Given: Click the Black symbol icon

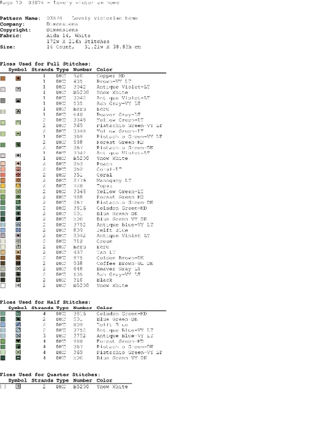Looking at the screenshot, I should pos(18,279).
